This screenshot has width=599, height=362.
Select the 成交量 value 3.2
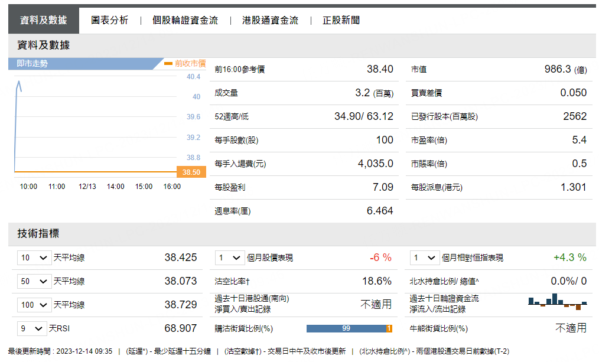pyautogui.click(x=362, y=93)
